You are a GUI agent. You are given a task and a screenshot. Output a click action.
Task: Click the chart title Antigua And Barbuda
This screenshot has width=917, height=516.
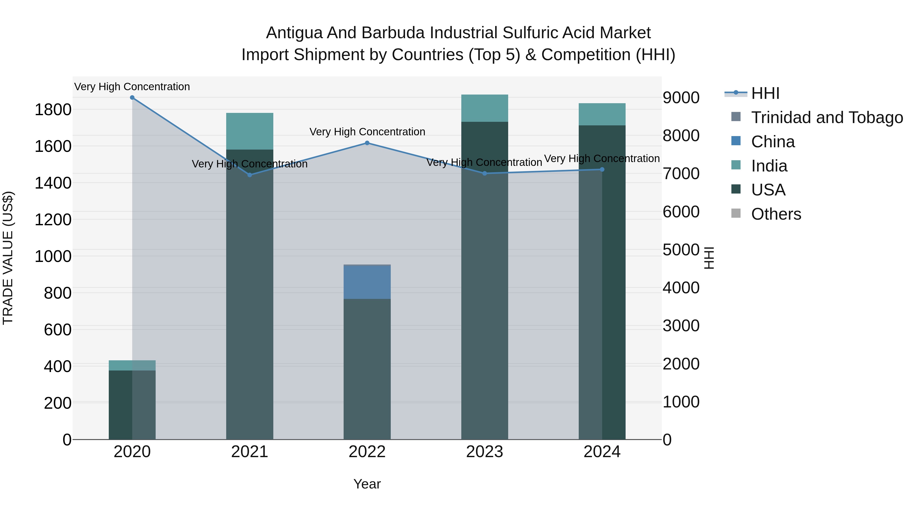coord(459,33)
